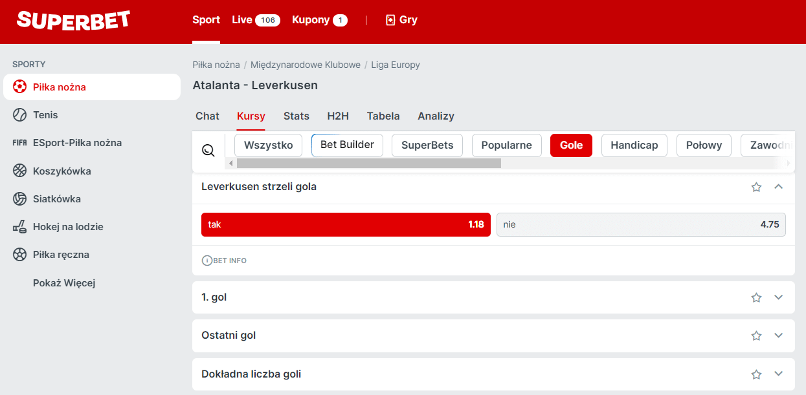Viewport: 806px width, 395px height.
Task: Expand the Ostatni gol market
Action: click(x=779, y=336)
